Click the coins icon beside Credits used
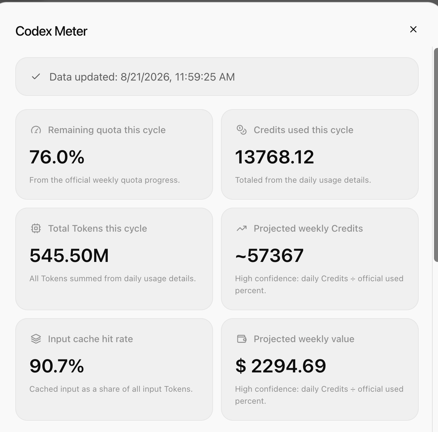 242,130
